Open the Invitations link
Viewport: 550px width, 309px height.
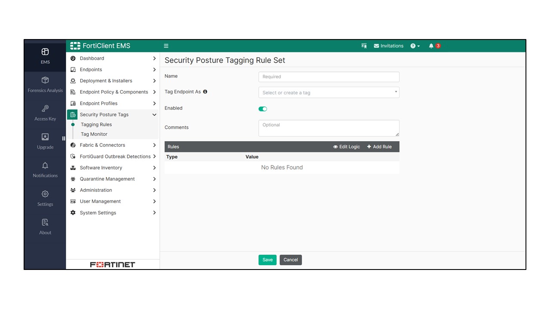point(388,46)
